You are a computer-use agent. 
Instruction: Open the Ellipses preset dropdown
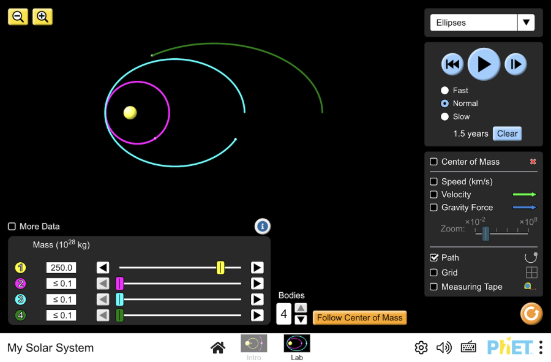pos(482,23)
